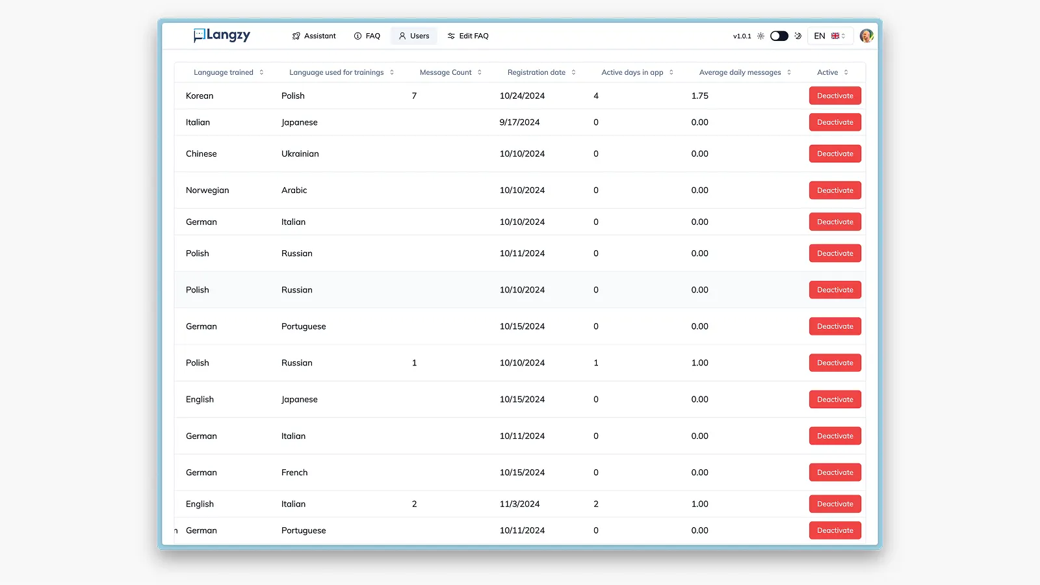Select the Korean cell
Viewport: 1040px width, 585px height.
click(200, 96)
